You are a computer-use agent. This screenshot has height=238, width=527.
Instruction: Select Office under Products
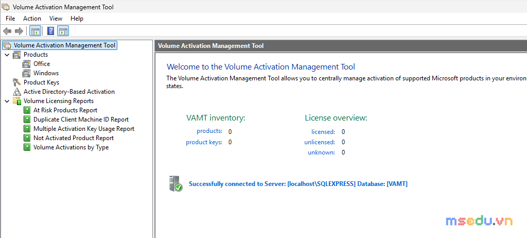[42, 64]
